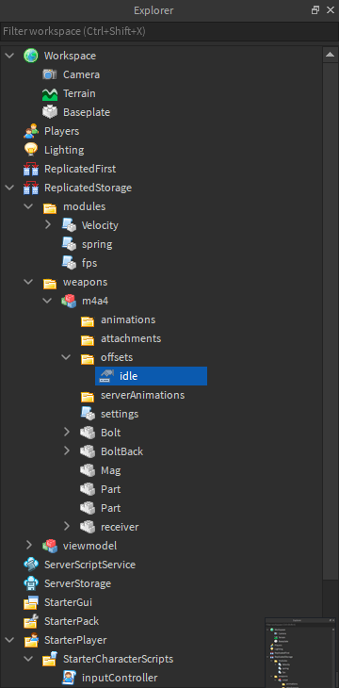Click the spring module script icon

click(x=69, y=244)
